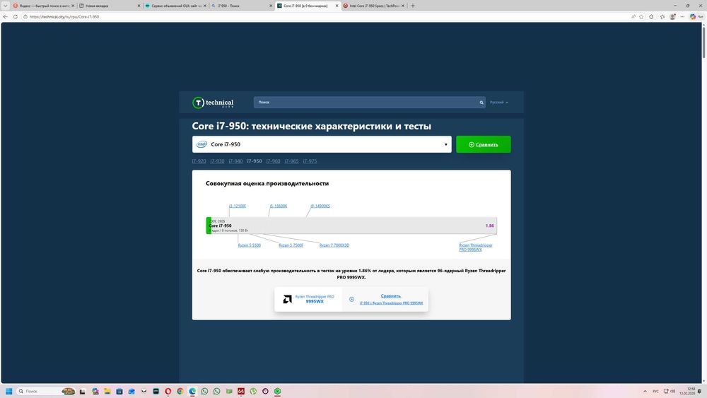This screenshot has height=398, width=707.
Task: Open AIDA64 from the taskbar
Action: (241, 391)
